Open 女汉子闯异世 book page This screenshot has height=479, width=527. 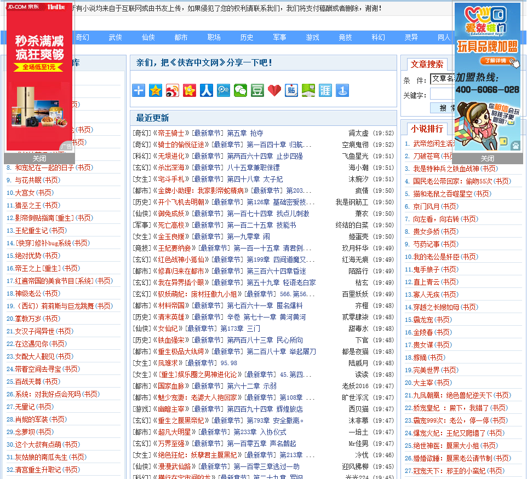click(x=35, y=332)
